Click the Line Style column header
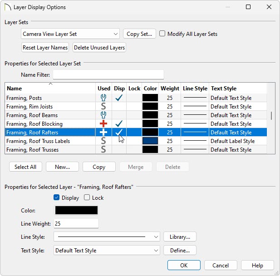 point(195,88)
